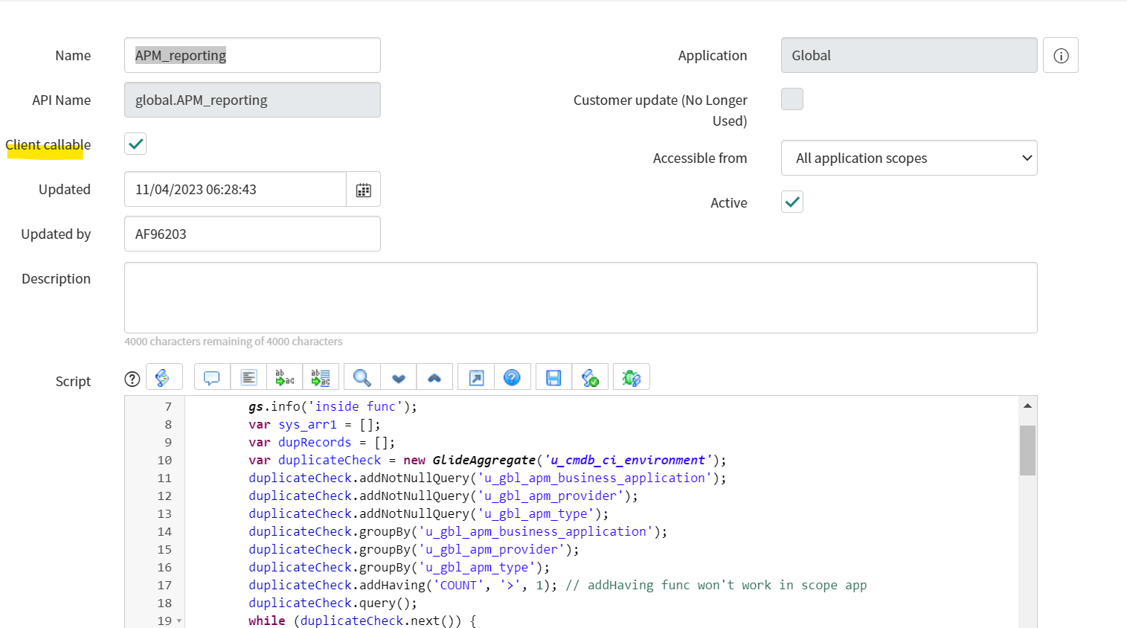Viewport: 1127px width, 628px height.
Task: Click into the Description text area
Action: (580, 297)
